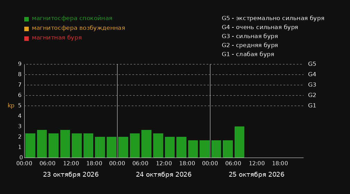Click the bar for 00:00 on 25 октября
350x194 pixels.
(x=216, y=149)
